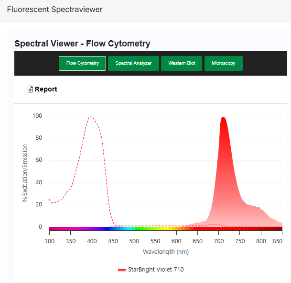
Task: Open the Flow Cytometry tab
Action: [x=82, y=63]
